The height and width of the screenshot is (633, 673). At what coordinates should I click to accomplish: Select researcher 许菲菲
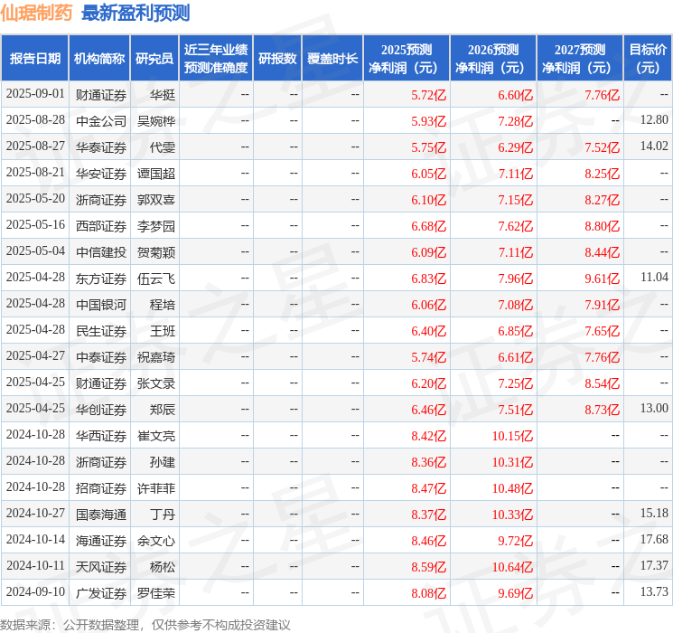[155, 487]
